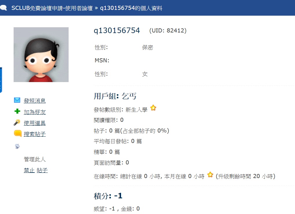
Task: Click the user avatar image
Action: (x=41, y=55)
